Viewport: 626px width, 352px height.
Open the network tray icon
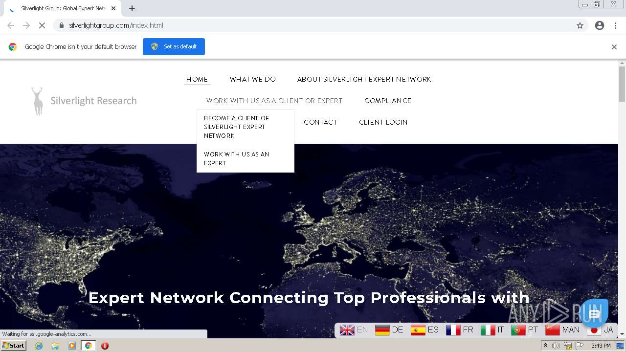coord(568,346)
